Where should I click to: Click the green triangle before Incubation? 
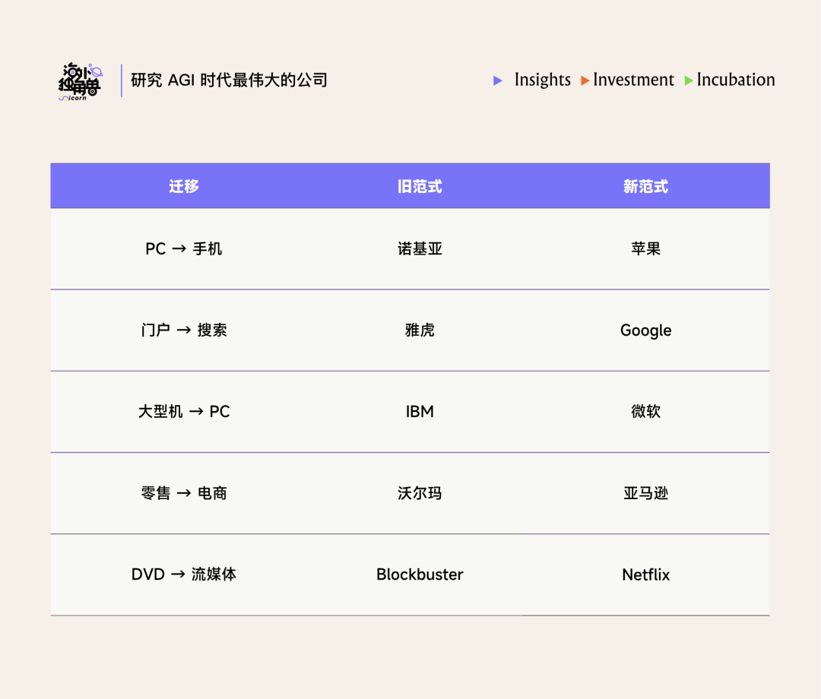[689, 81]
